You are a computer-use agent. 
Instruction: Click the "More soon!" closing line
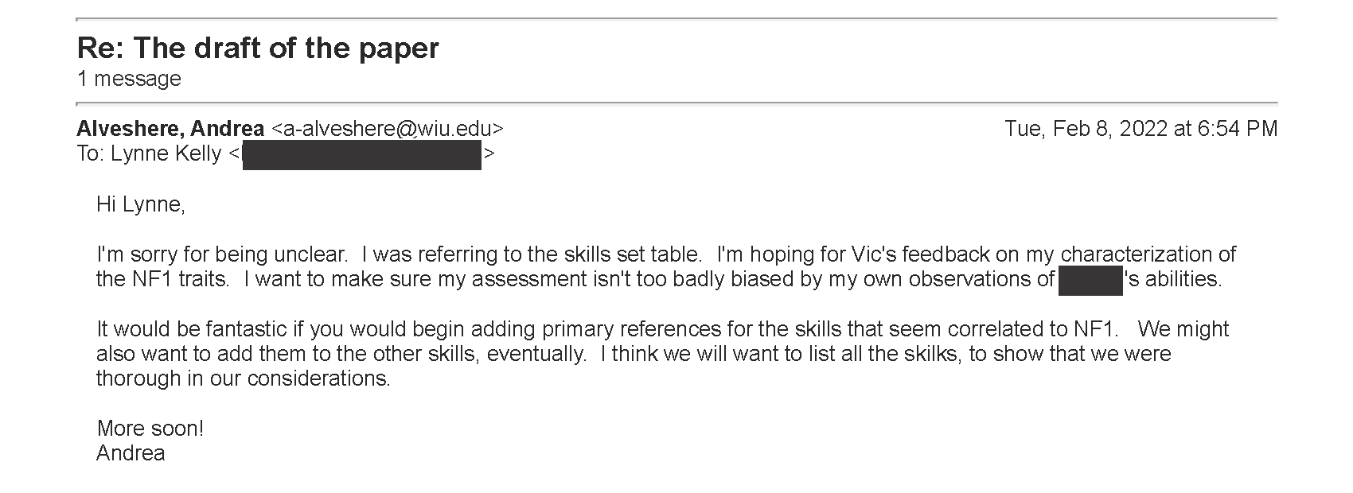(x=150, y=429)
